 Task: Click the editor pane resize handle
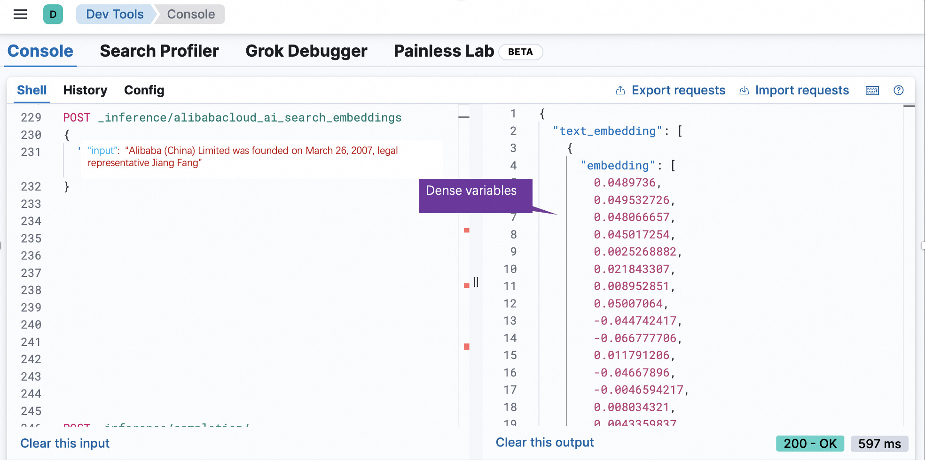coord(476,282)
